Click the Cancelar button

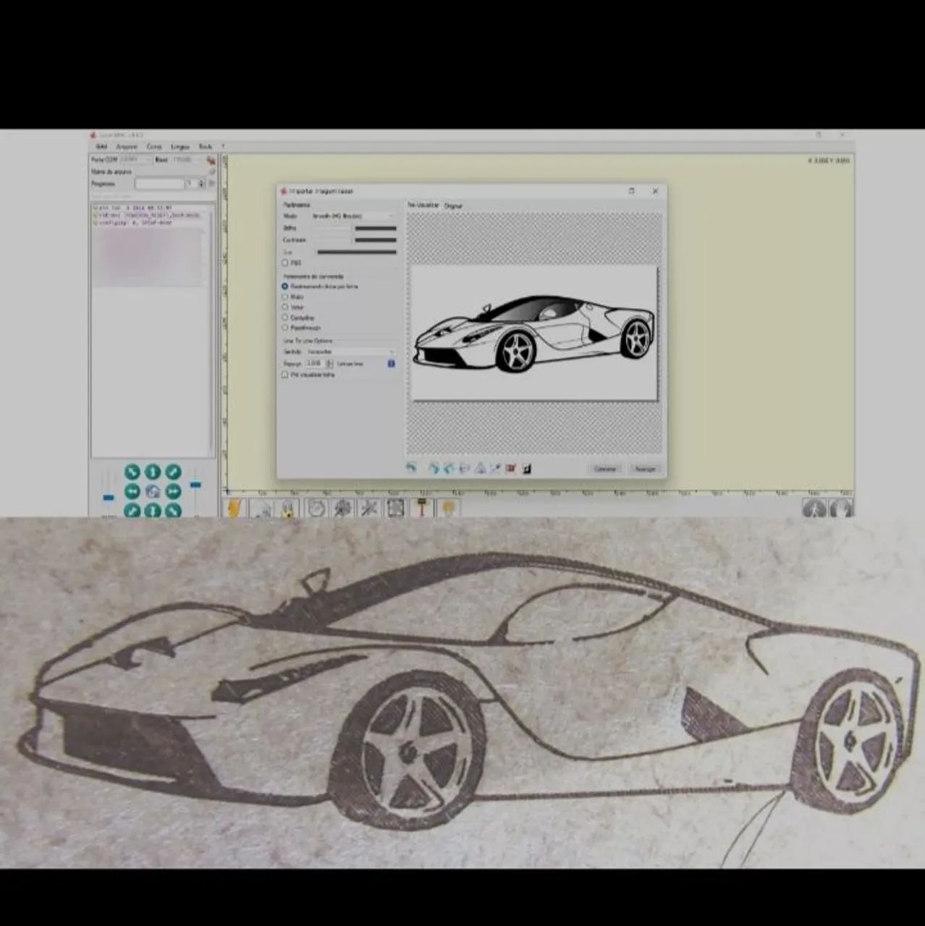pos(605,469)
